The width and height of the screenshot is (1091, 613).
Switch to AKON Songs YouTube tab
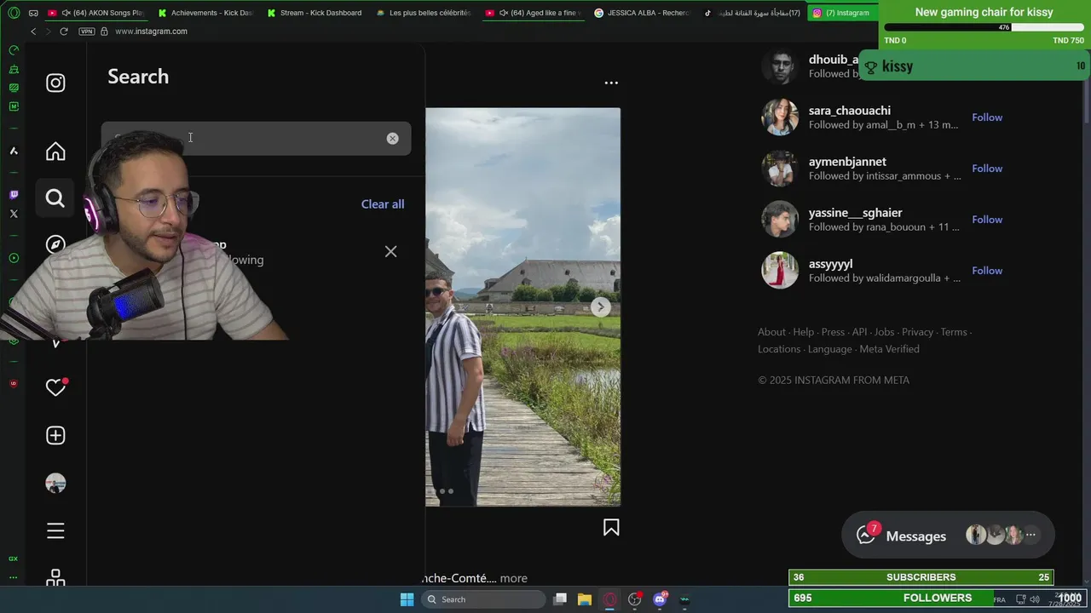point(96,13)
